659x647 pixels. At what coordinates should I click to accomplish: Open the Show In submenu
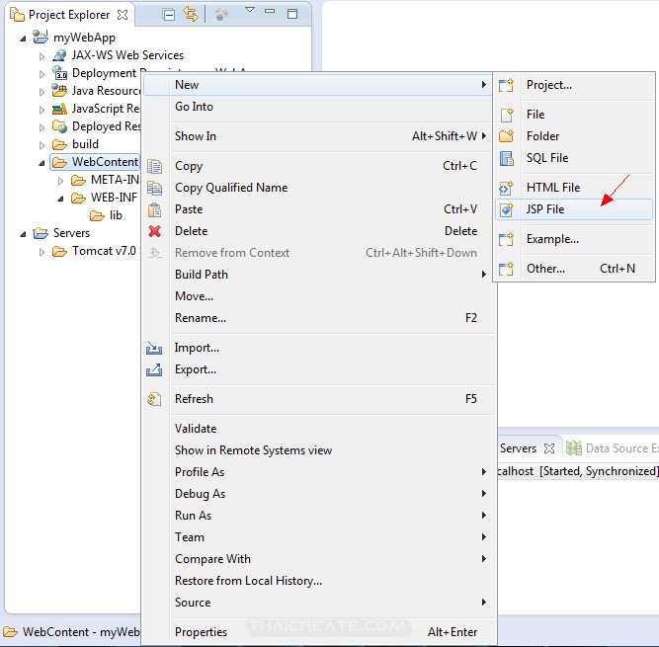[318, 136]
